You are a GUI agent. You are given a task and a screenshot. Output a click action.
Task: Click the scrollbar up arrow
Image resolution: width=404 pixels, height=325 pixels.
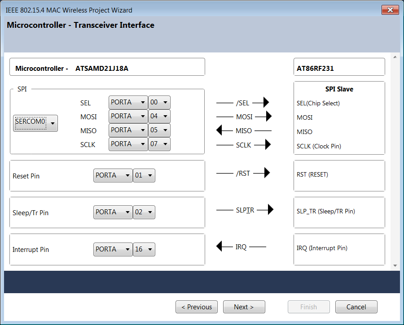[x=395, y=57]
